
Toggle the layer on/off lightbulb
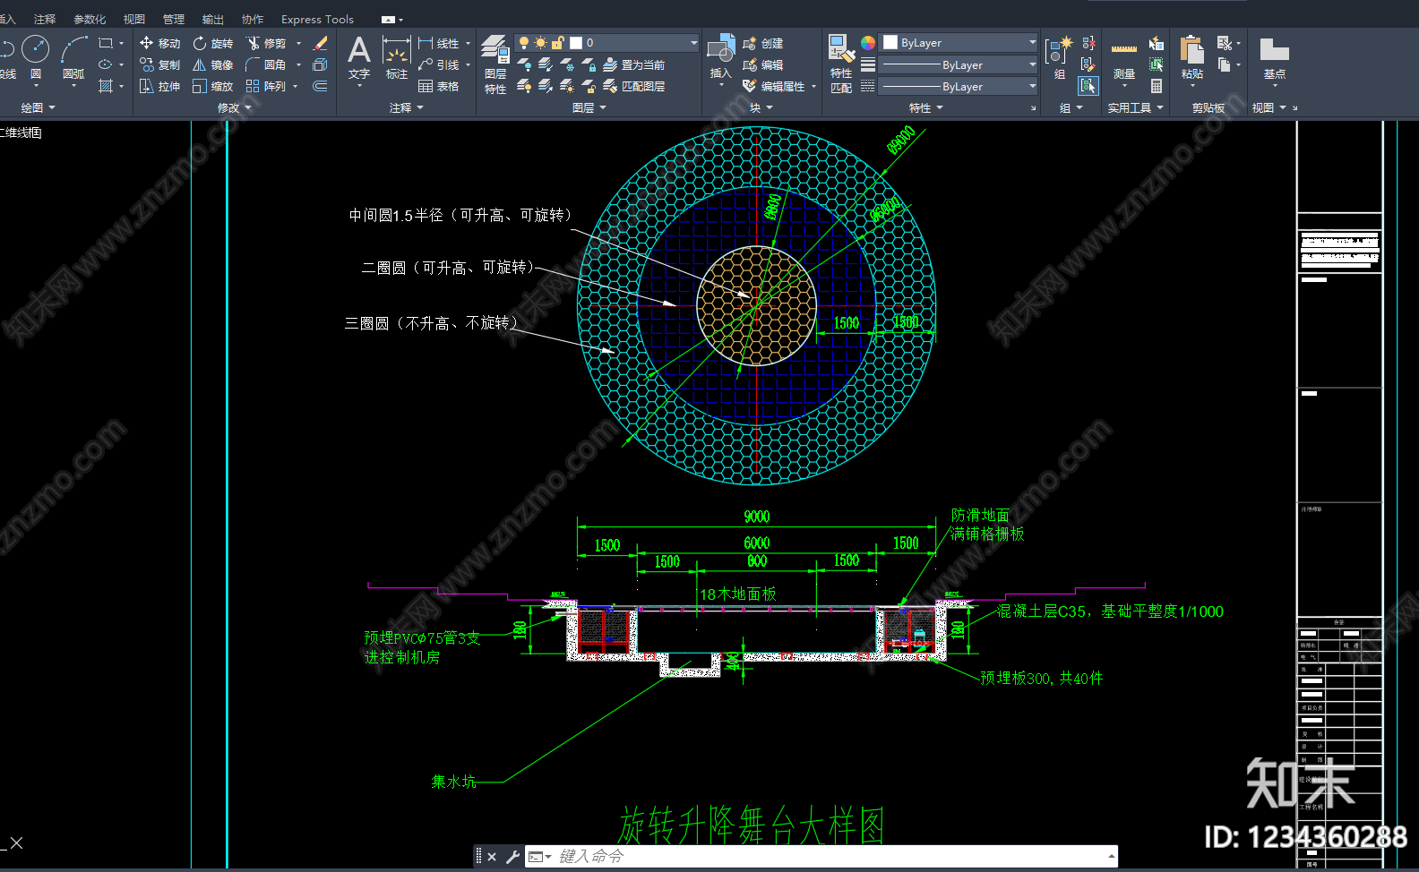click(524, 43)
